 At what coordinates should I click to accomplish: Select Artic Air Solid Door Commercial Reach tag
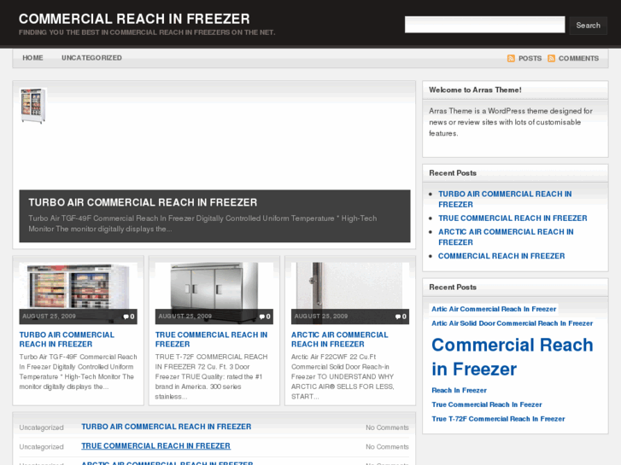tap(512, 323)
